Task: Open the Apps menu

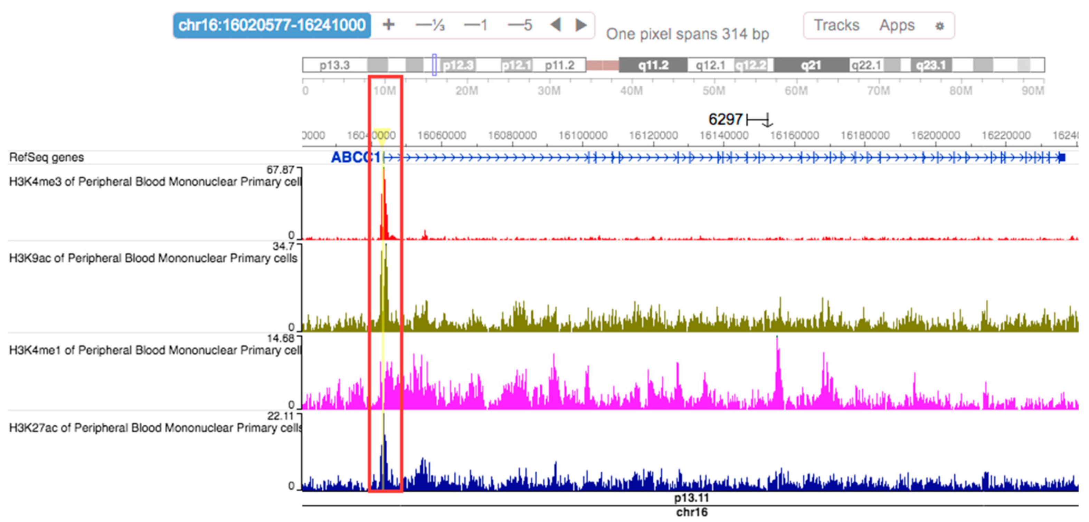Action: coord(897,25)
